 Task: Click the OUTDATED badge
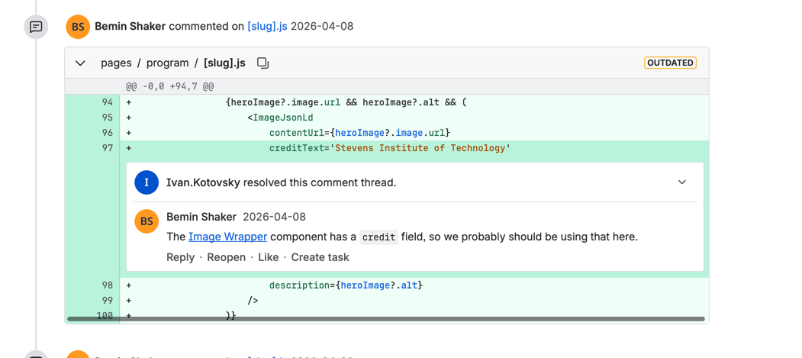(669, 63)
